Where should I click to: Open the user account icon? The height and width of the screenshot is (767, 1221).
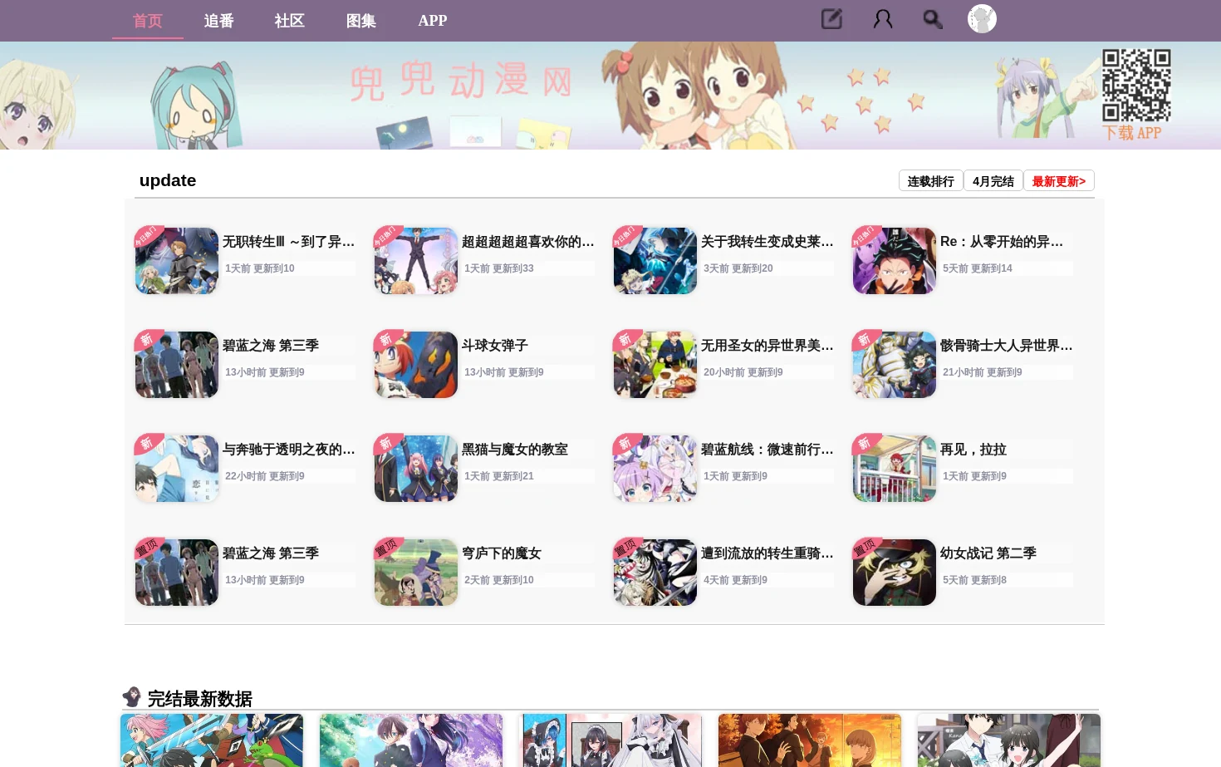pyautogui.click(x=883, y=19)
